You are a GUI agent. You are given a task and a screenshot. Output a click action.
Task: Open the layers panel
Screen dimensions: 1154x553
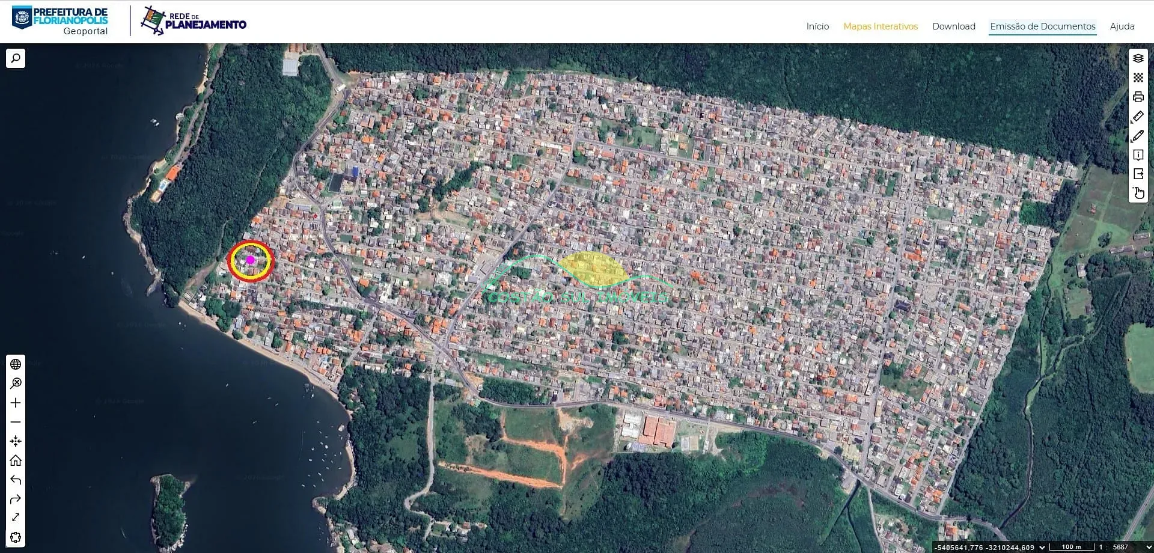point(1138,58)
